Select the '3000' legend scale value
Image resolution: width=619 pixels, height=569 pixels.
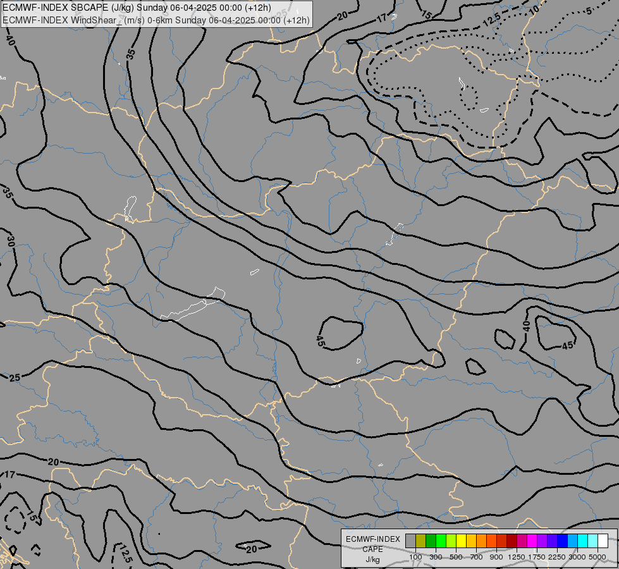pyautogui.click(x=577, y=557)
